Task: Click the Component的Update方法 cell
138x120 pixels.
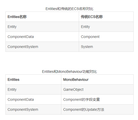Action: point(97,109)
